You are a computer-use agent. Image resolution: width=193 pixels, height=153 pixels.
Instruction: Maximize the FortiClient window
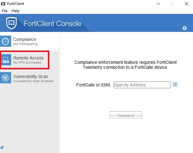(x=172, y=4)
